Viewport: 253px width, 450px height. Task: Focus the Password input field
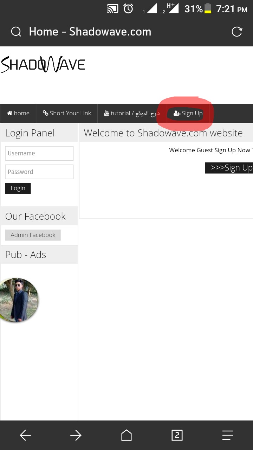tap(39, 172)
